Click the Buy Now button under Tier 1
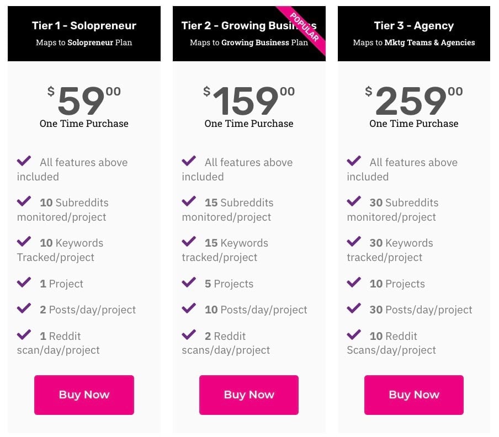The image size is (499, 437). point(84,395)
